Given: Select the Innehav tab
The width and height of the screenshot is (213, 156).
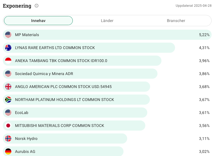Looking at the screenshot, I should pos(38,21).
